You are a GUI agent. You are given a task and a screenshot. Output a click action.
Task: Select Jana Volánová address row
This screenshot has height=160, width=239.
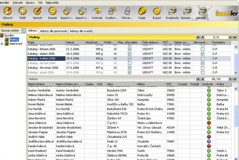(129, 123)
